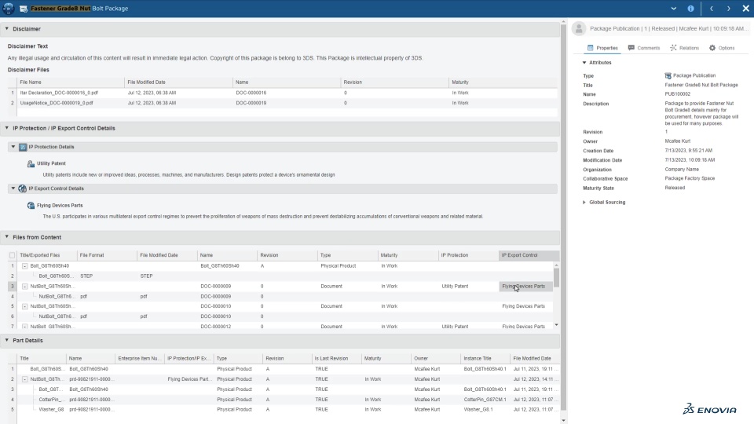Click the IP Protection Details icon
Viewport: 754px width, 424px height.
tap(23, 147)
